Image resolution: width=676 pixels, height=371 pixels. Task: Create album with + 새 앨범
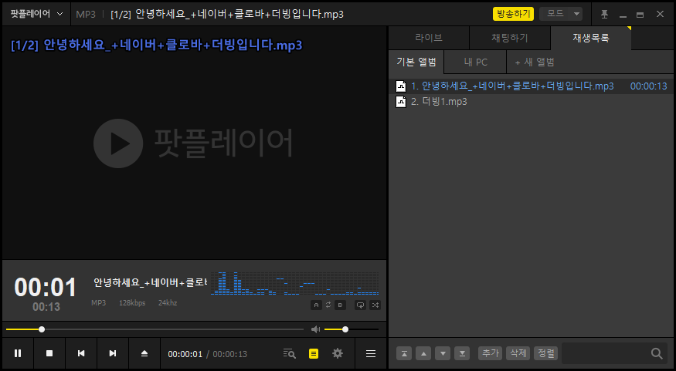click(535, 62)
